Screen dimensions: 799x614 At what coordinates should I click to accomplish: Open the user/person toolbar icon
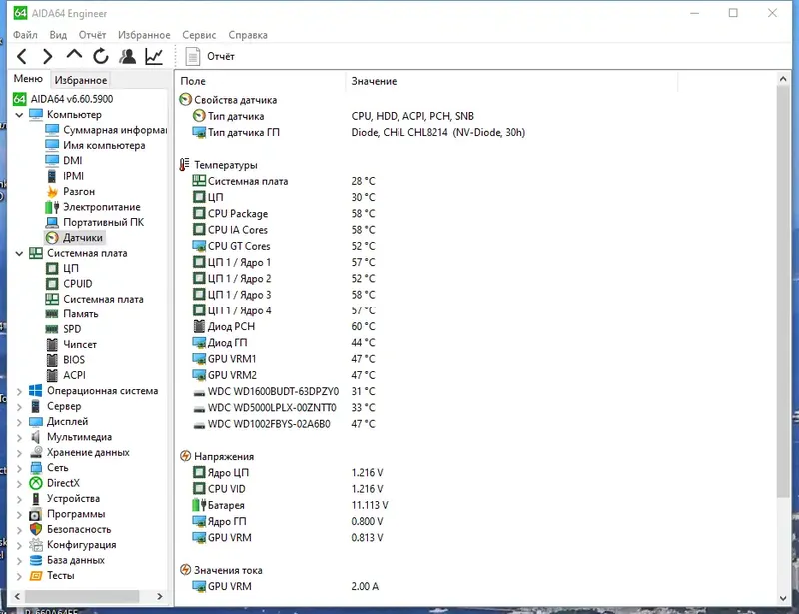pyautogui.click(x=128, y=56)
